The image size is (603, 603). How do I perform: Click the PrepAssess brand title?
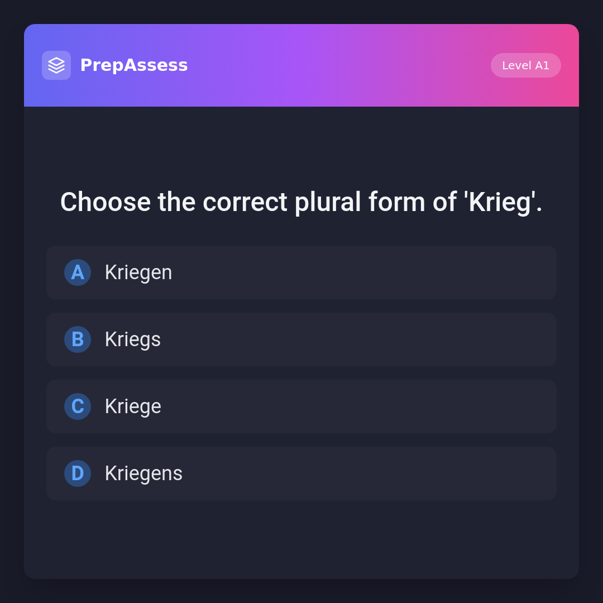click(x=134, y=65)
